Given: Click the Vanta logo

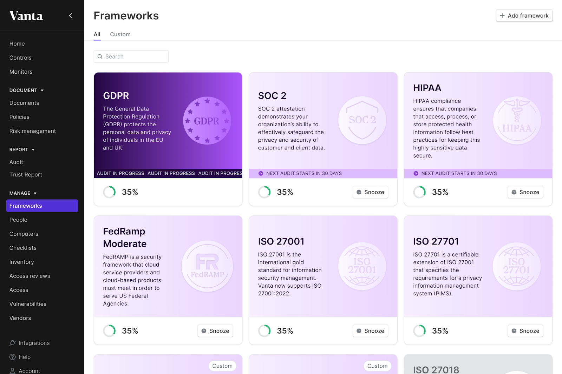Looking at the screenshot, I should [x=26, y=16].
